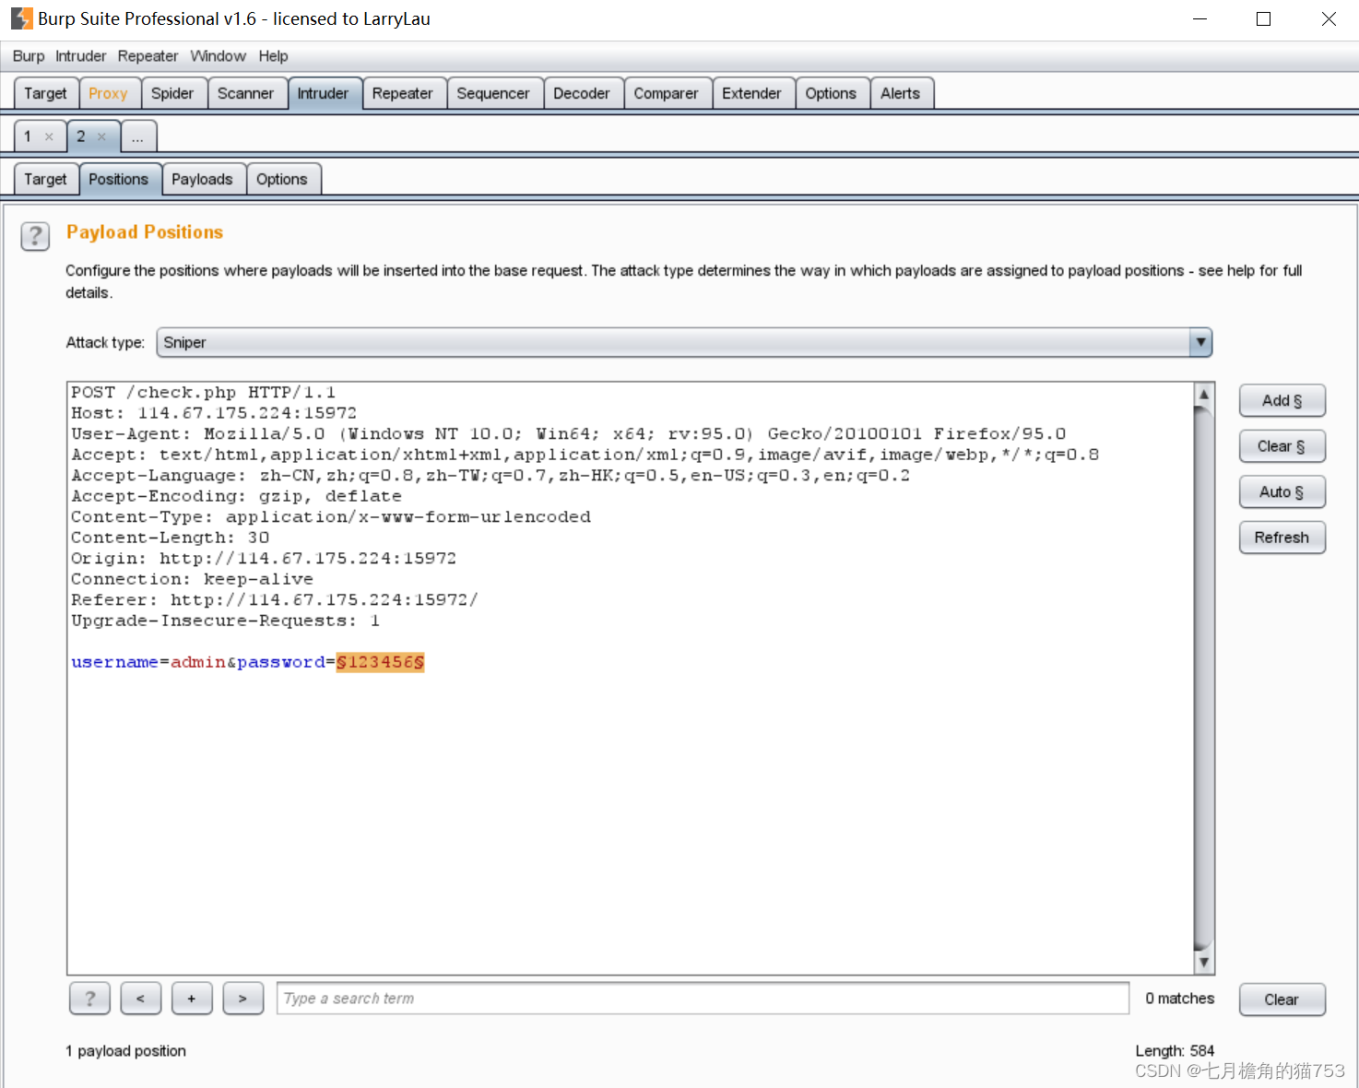Switch to the Repeater main tab
Screen dimensions: 1359x1088
point(402,93)
